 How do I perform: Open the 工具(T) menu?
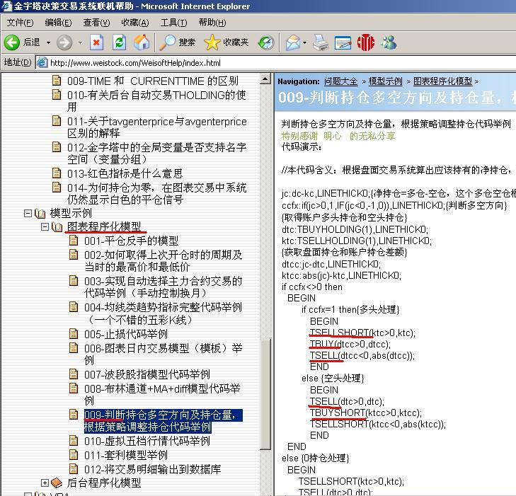point(173,23)
